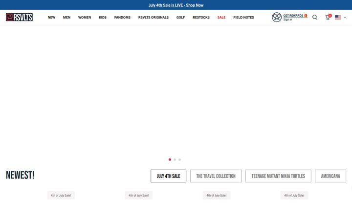Open the WOMEN menu
The height and width of the screenshot is (220, 352).
tap(85, 17)
